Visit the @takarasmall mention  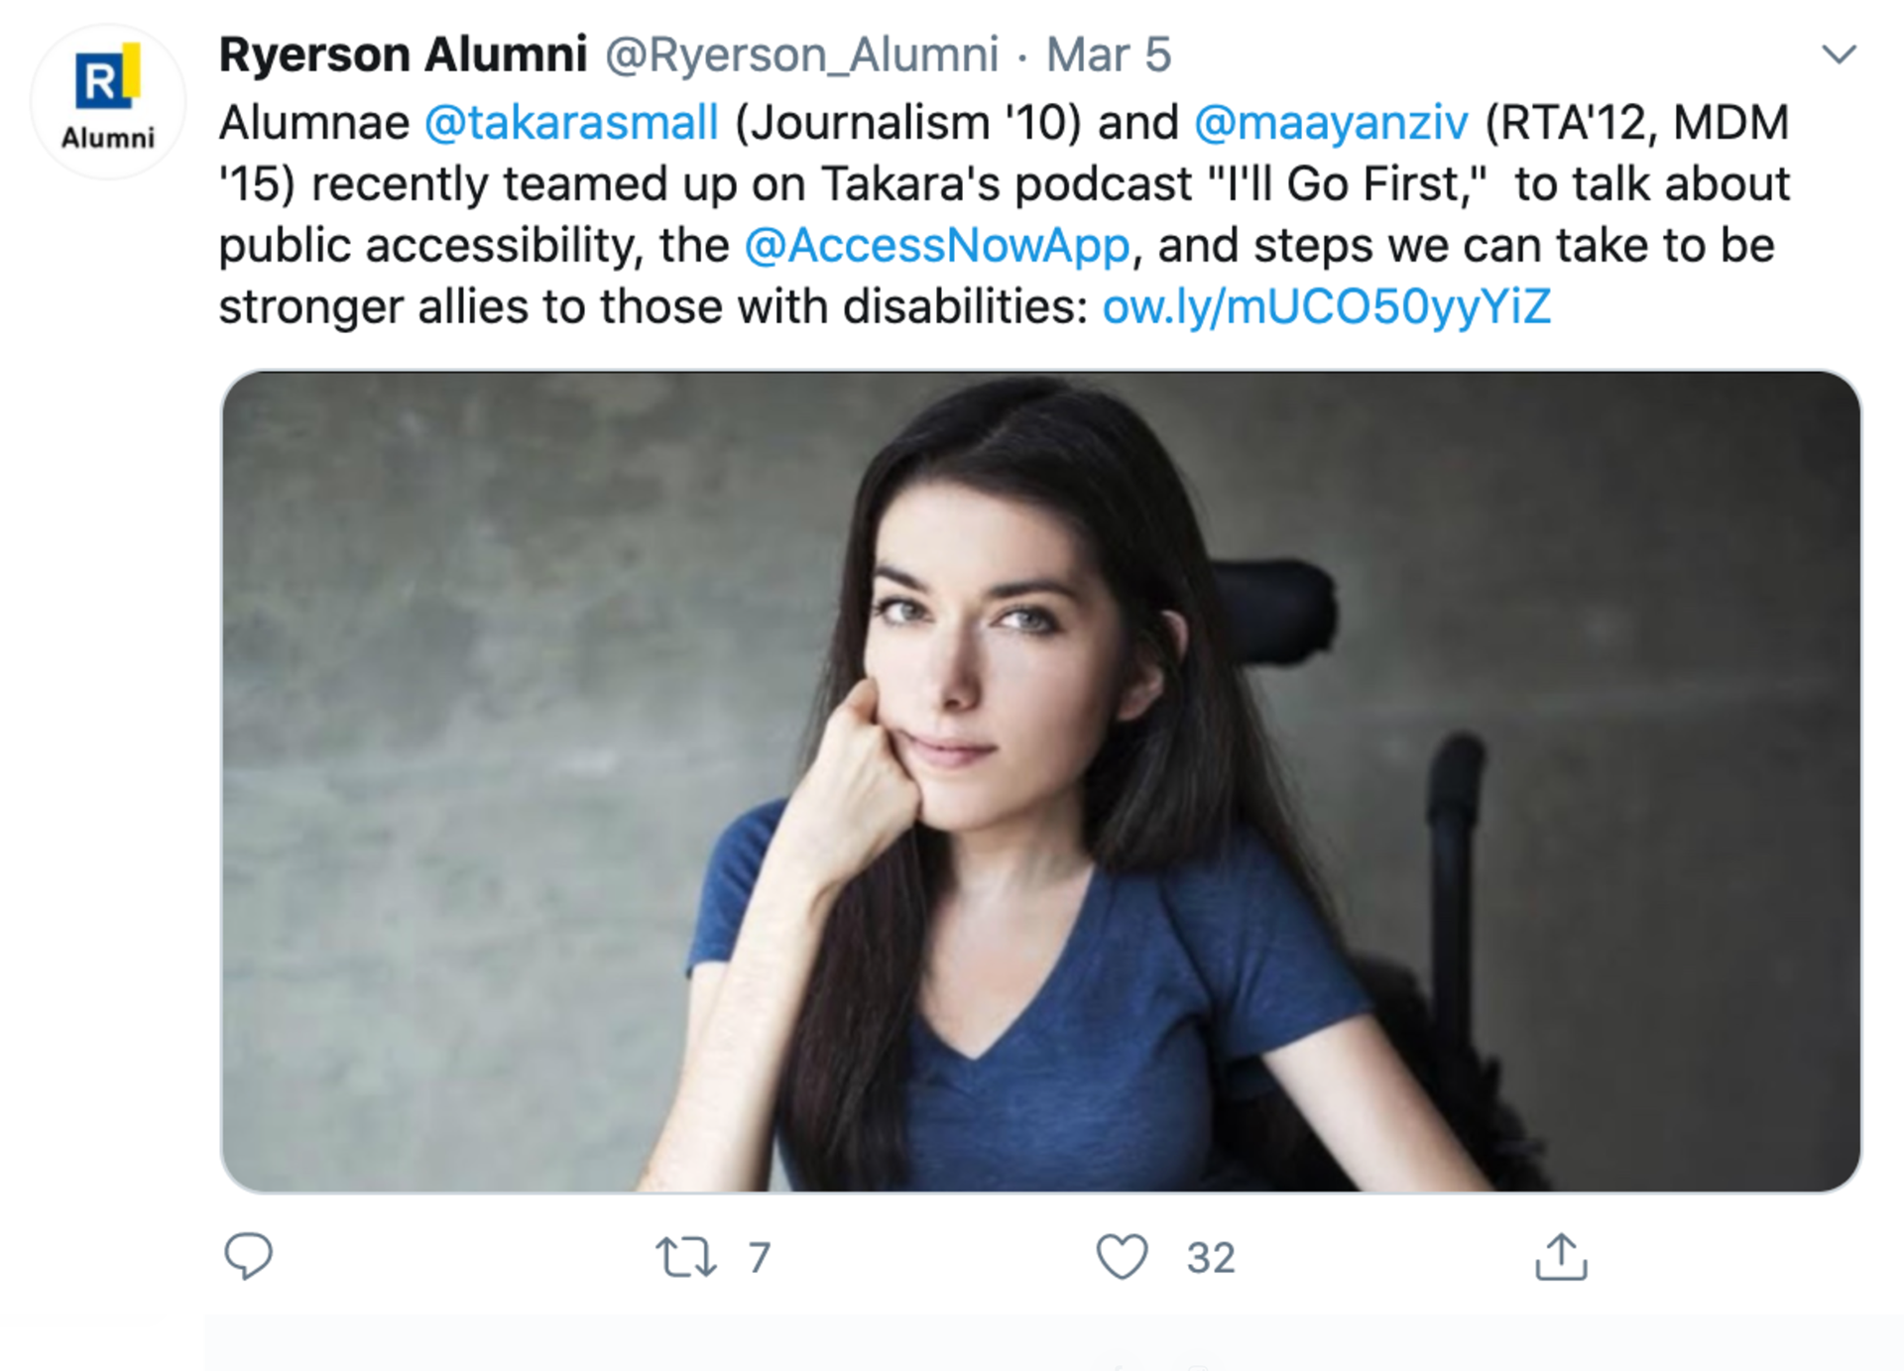571,123
